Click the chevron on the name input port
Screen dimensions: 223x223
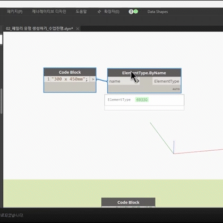(137, 81)
